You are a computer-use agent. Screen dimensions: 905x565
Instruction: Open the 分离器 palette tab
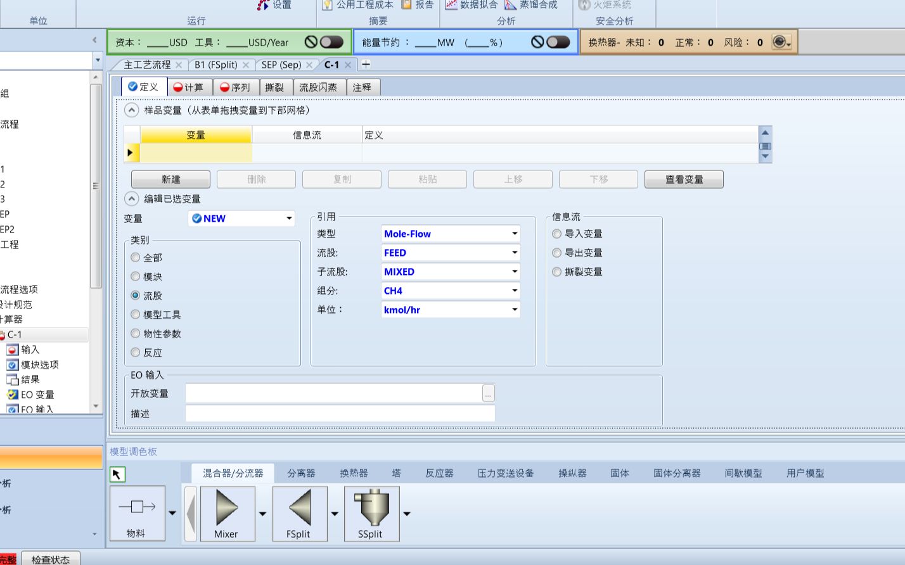pos(301,473)
